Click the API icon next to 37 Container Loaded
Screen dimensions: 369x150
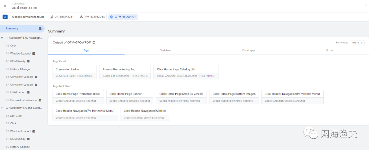(36, 85)
